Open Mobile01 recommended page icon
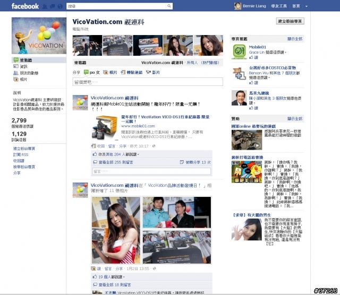Viewport: 340px width, 295px height. click(x=239, y=51)
